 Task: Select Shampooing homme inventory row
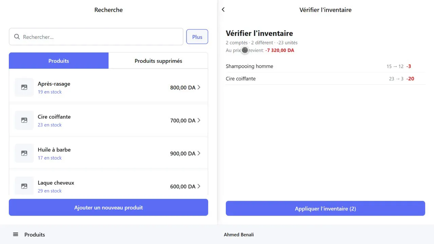pos(325,66)
